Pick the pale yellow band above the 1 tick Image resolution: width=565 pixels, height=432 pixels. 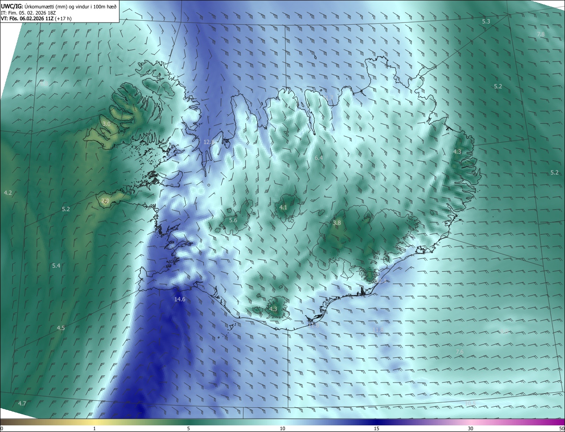pyautogui.click(x=94, y=422)
